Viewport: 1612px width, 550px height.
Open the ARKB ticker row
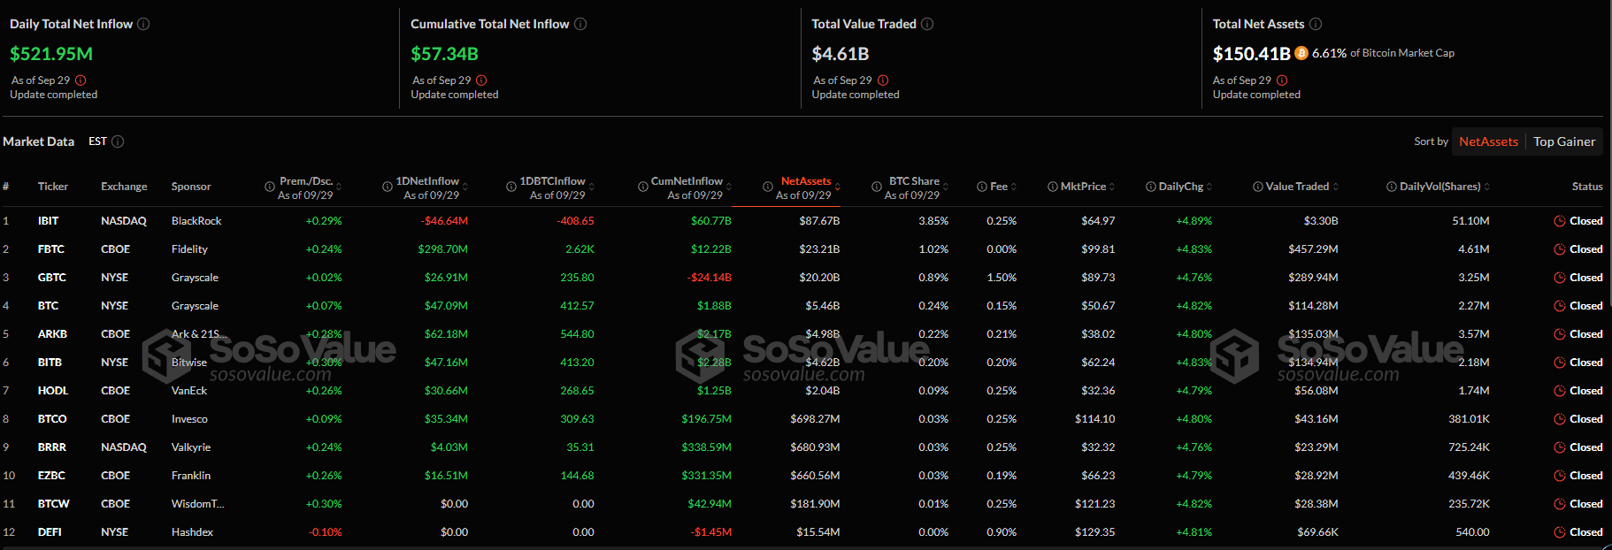coord(803,334)
